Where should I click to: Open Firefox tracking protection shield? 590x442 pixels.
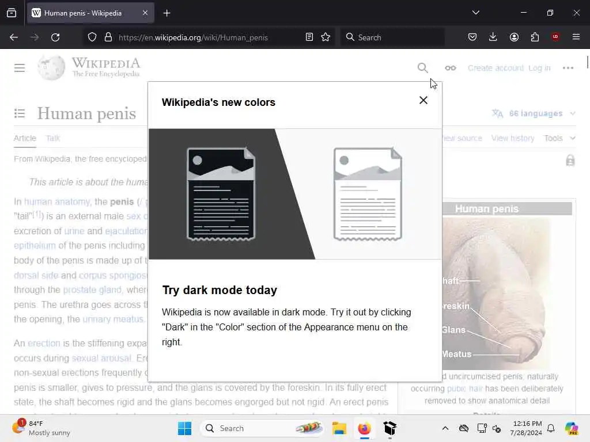click(92, 37)
